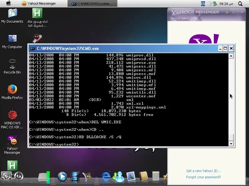This screenshot has height=186, width=249.
Task: Click the round gold button in Yahoo title bar
Action: click(x=227, y=12)
